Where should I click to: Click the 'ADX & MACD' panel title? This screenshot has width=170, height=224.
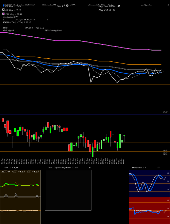11,168
